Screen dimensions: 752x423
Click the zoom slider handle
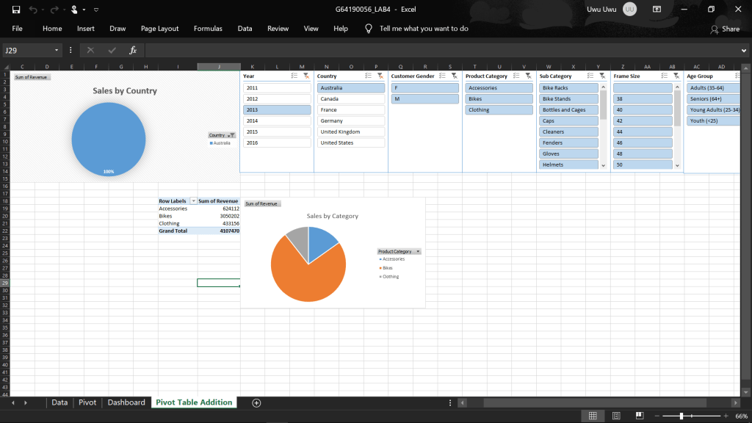[681, 416]
